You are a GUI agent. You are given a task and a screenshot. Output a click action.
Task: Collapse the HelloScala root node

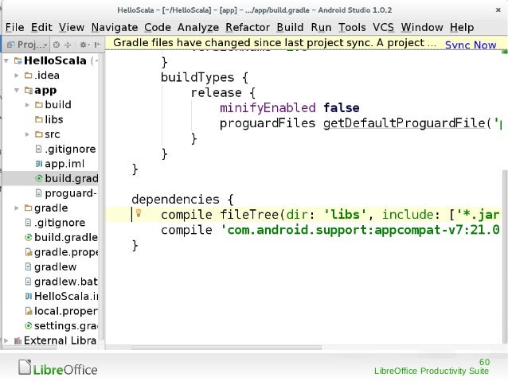point(6,60)
